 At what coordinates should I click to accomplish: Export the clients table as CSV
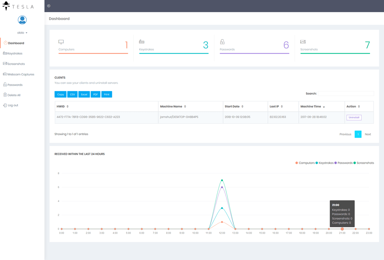click(x=72, y=94)
